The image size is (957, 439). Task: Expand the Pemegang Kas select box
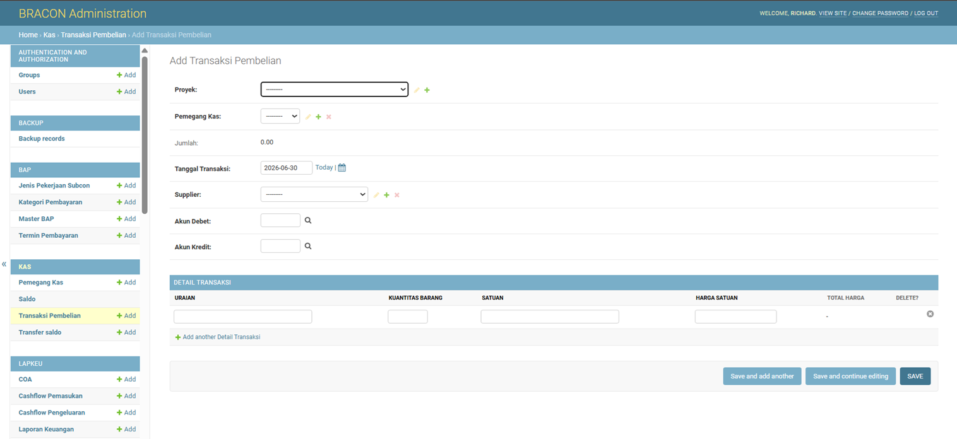(x=280, y=116)
